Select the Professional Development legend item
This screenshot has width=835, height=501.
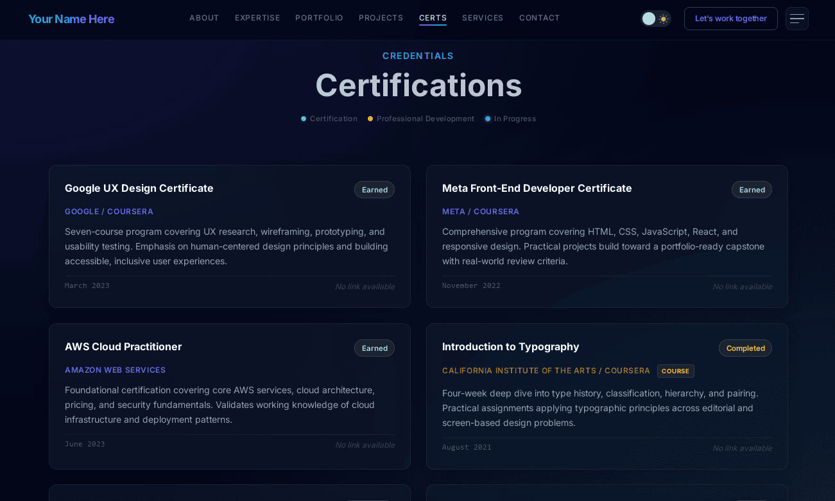(x=421, y=119)
